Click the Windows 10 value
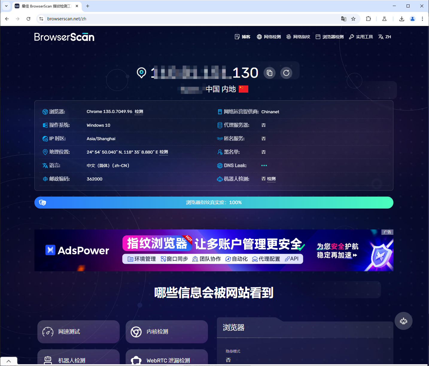This screenshot has width=429, height=366. 98,125
